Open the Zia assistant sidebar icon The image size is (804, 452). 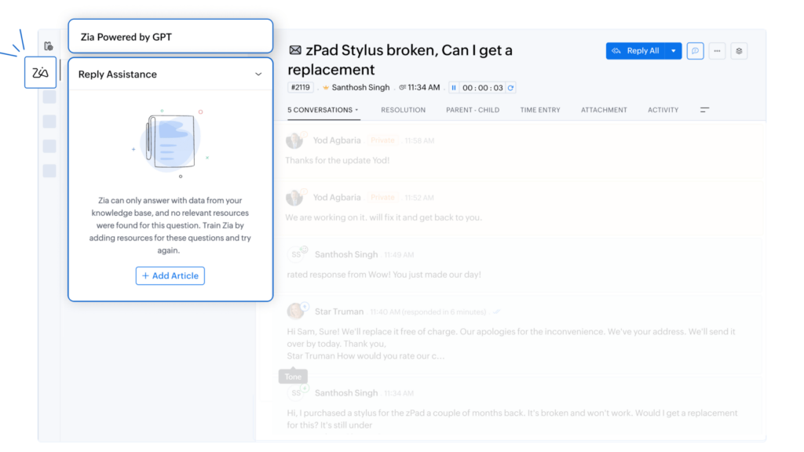[40, 72]
